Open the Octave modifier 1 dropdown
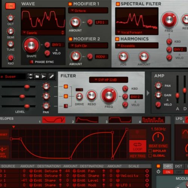 tap(88, 11)
